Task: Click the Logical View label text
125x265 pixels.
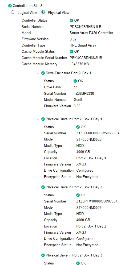Action: [x=27, y=13]
